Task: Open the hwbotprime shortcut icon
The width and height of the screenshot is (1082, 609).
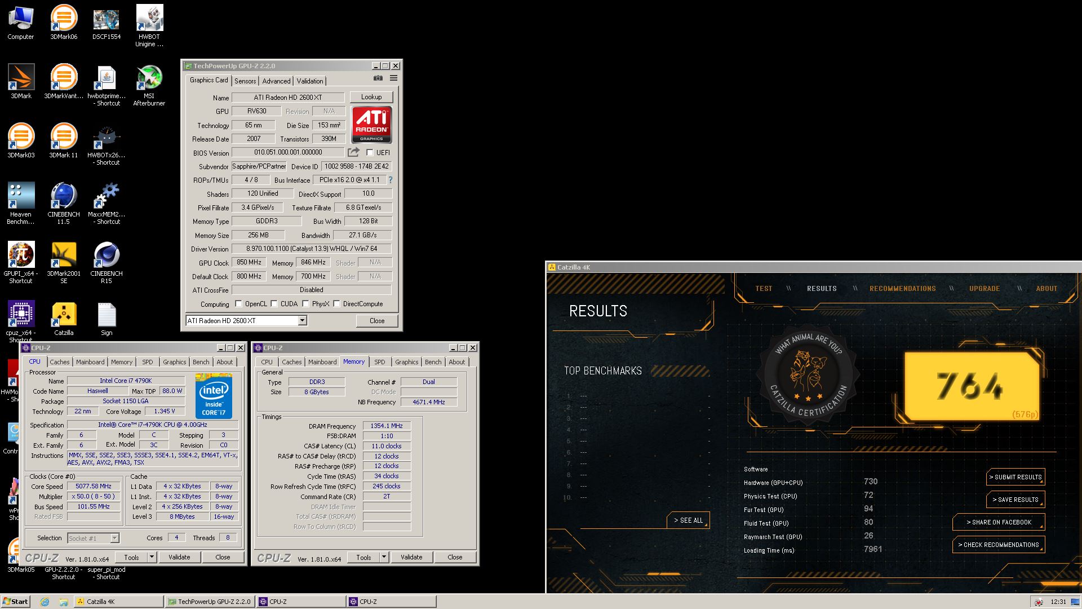Action: click(107, 85)
